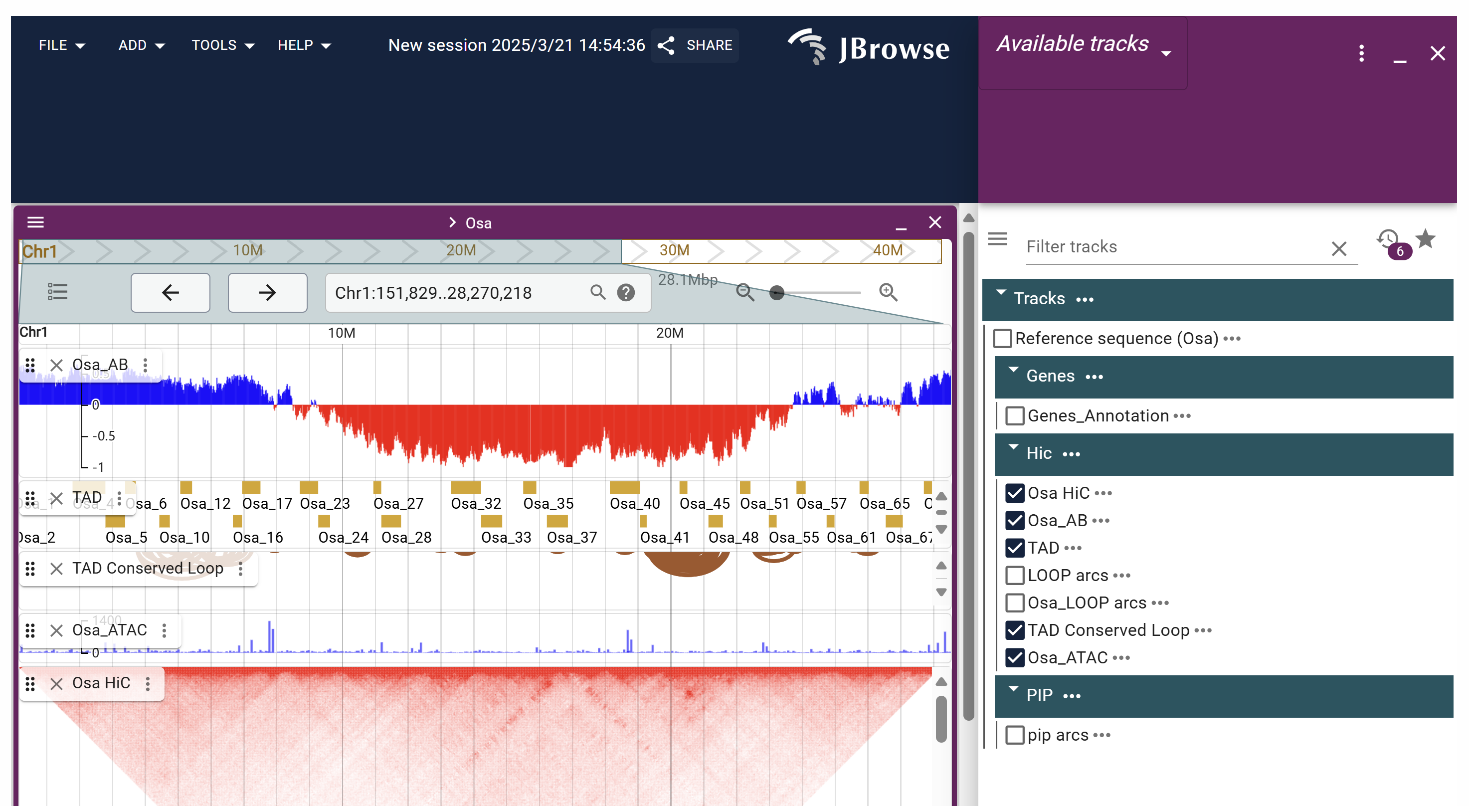Enable the Genes_Annotation track
1469x806 pixels.
click(x=1015, y=416)
